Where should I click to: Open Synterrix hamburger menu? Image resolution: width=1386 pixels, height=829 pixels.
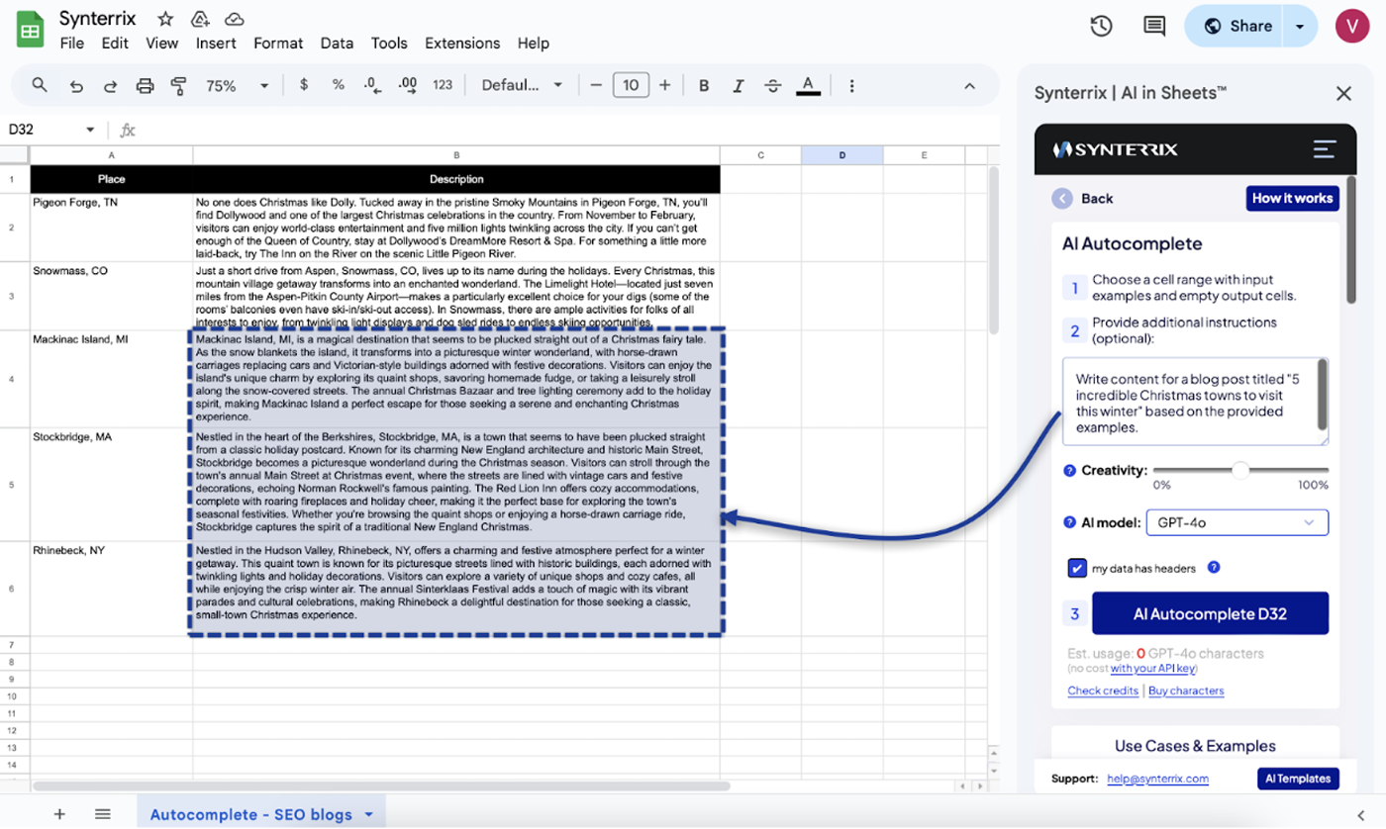click(x=1324, y=149)
